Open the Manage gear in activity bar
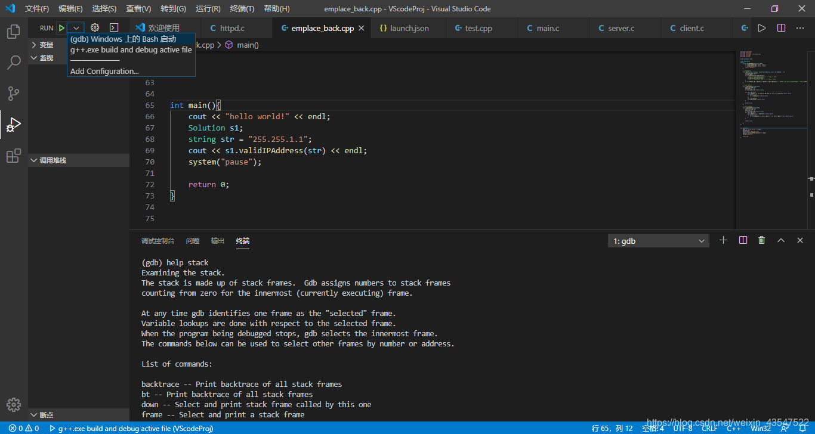This screenshot has height=434, width=815. (13, 404)
